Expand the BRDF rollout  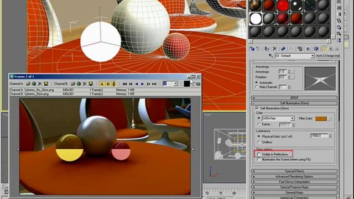pos(294,98)
